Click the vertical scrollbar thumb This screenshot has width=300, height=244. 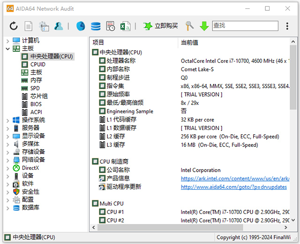pyautogui.click(x=293, y=77)
